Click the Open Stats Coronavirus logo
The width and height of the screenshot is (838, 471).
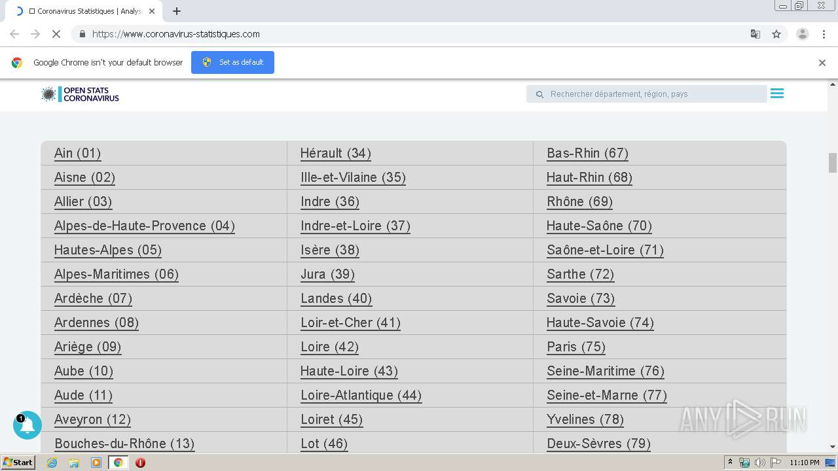[x=81, y=94]
